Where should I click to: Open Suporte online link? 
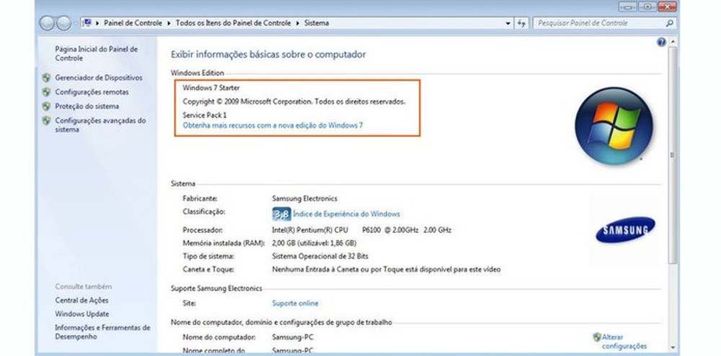click(x=295, y=303)
